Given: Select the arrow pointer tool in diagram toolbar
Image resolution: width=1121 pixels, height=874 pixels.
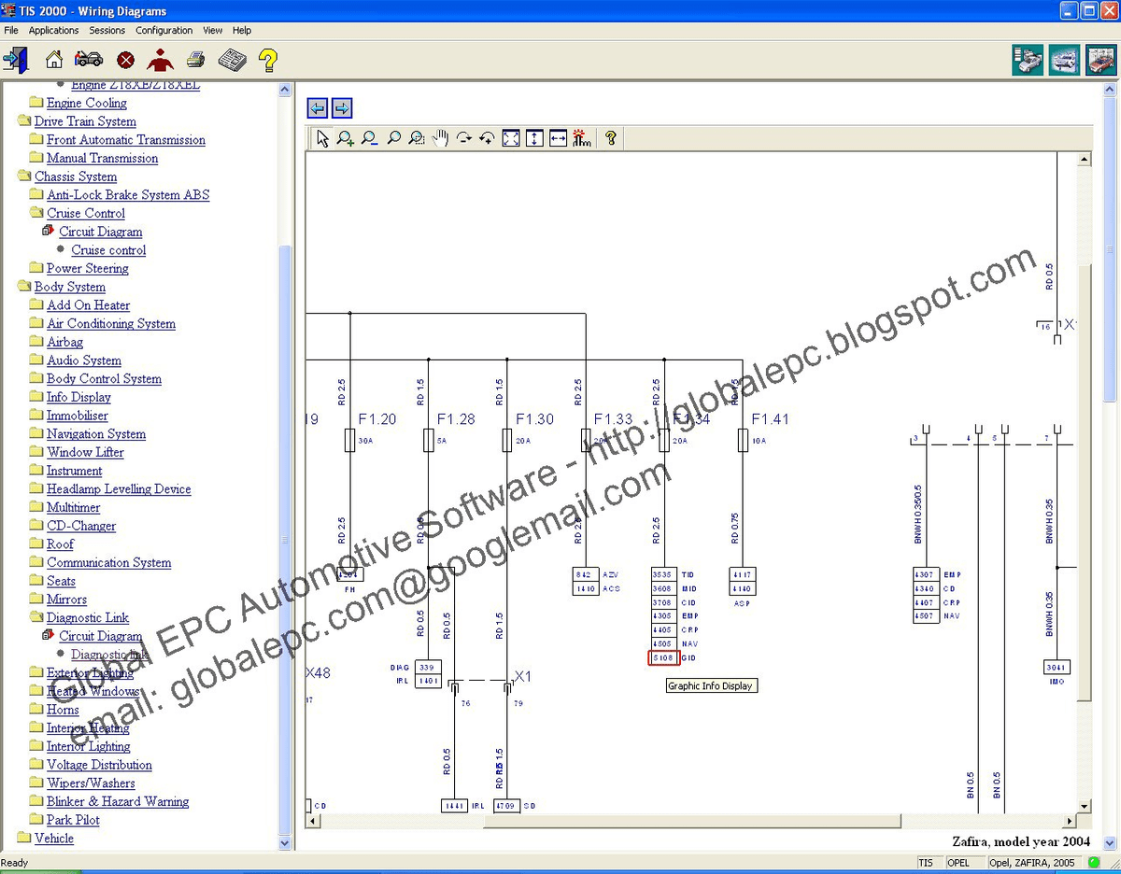Looking at the screenshot, I should click(x=322, y=138).
